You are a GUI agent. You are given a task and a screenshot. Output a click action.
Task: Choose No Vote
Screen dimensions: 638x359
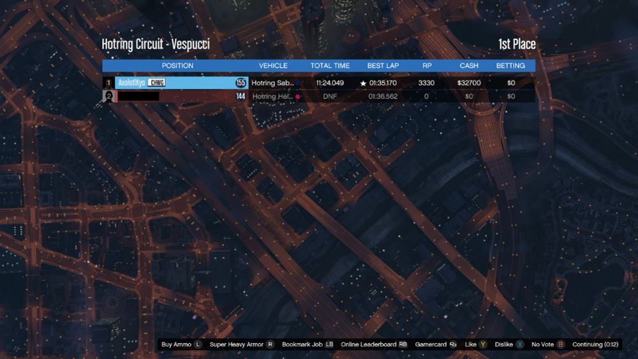coord(542,344)
